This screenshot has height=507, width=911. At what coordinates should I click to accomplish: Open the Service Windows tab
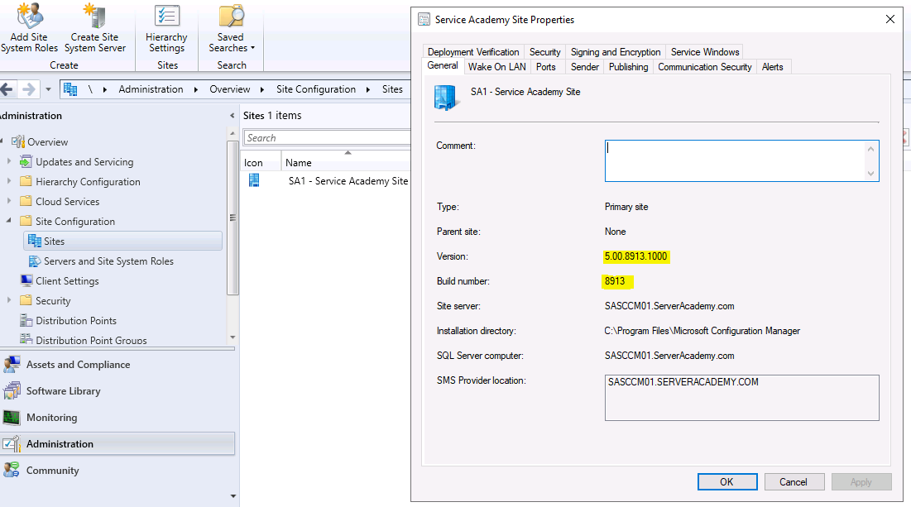(x=704, y=52)
